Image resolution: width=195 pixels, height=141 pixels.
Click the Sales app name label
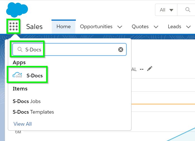pyautogui.click(x=34, y=27)
